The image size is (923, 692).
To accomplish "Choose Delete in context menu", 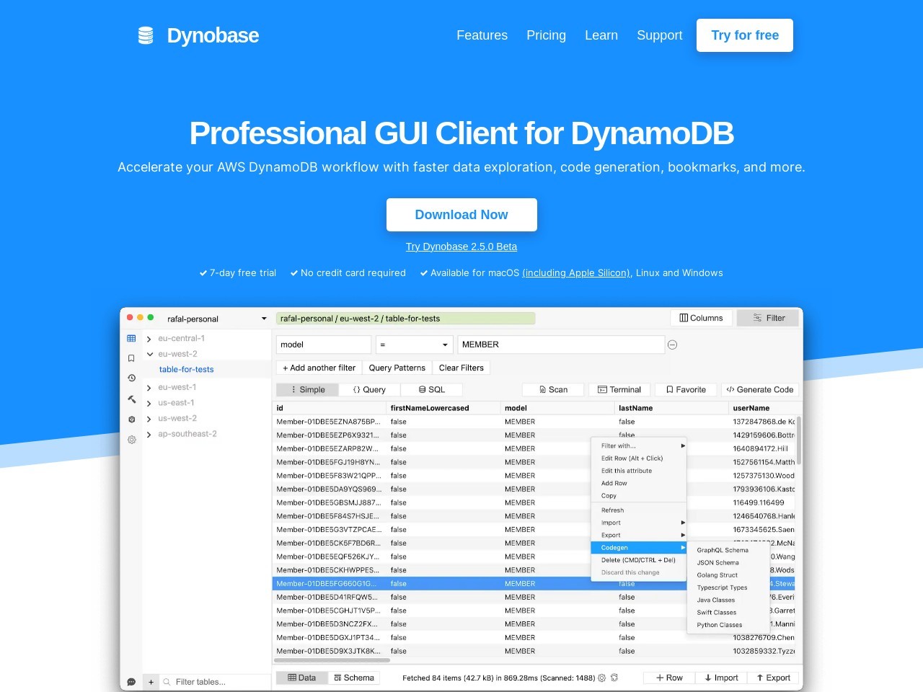I will tap(639, 560).
